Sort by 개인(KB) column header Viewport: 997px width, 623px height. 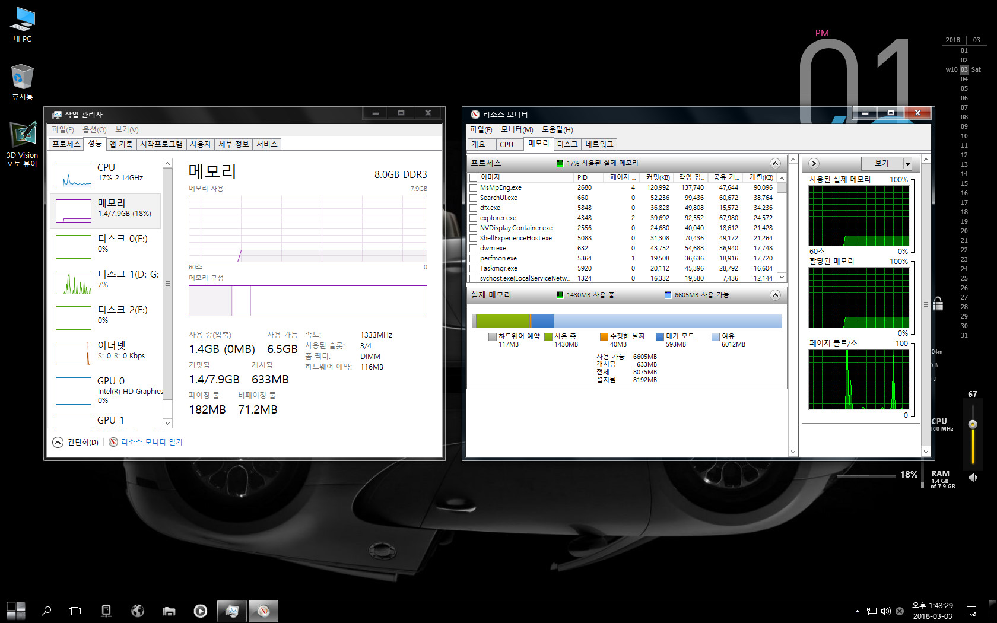click(x=760, y=177)
